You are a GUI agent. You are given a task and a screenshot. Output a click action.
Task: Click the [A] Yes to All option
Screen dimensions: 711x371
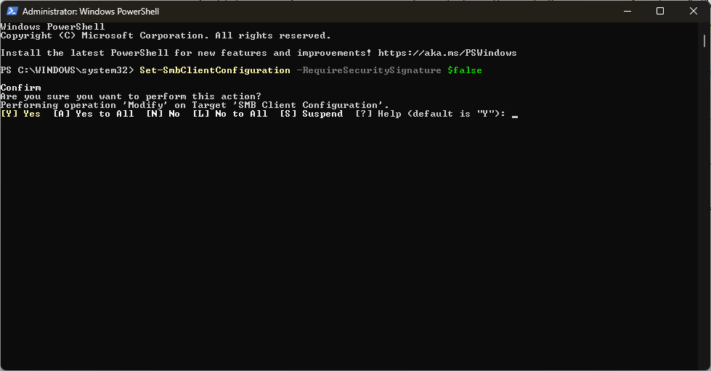(x=94, y=114)
